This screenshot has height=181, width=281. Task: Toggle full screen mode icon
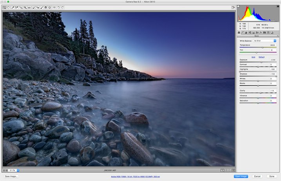click(233, 7)
